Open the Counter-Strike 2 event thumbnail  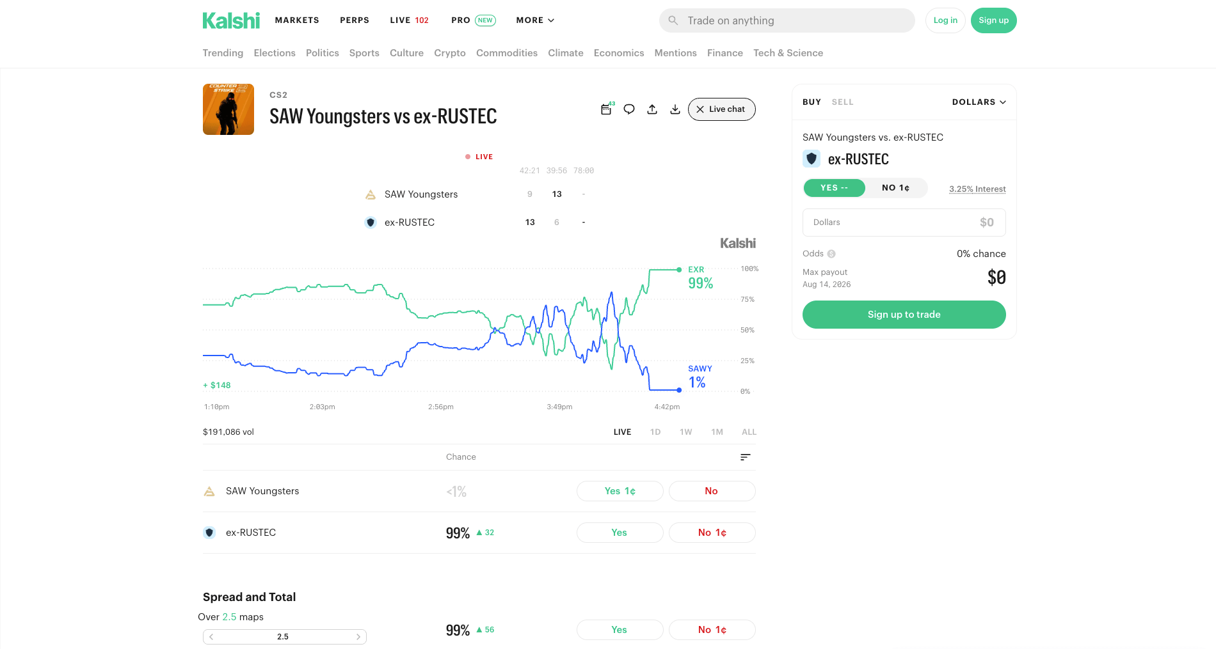pos(228,109)
